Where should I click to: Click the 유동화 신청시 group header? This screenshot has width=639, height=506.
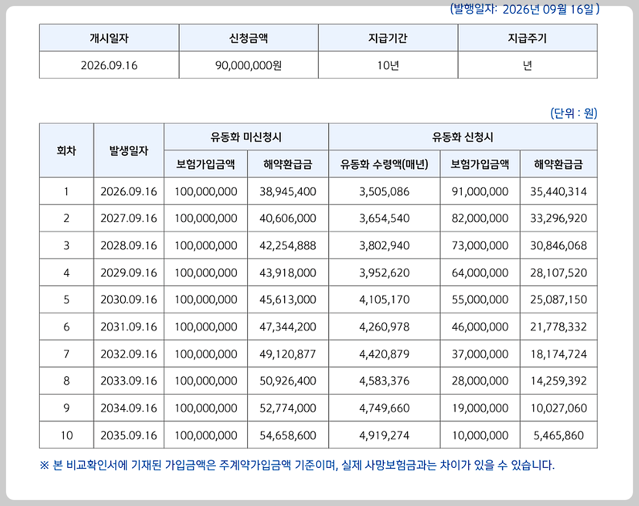[463, 137]
